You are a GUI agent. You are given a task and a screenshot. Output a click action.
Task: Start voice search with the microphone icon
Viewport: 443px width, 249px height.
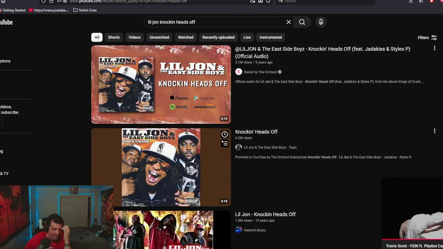coord(321,22)
